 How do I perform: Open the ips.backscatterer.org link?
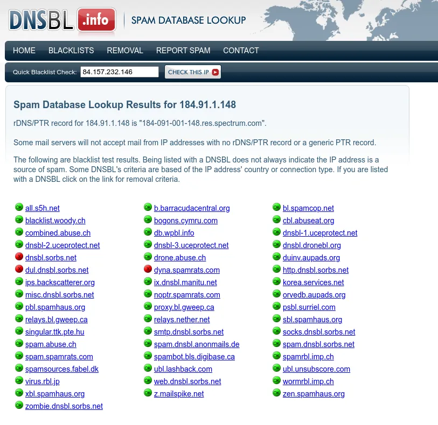click(x=60, y=282)
